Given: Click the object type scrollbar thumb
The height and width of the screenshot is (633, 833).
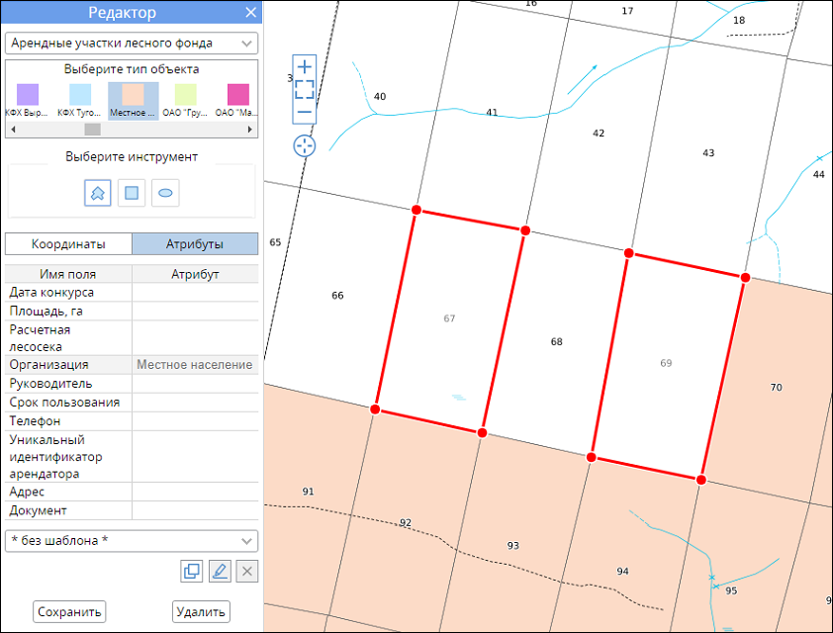Looking at the screenshot, I should (x=92, y=129).
